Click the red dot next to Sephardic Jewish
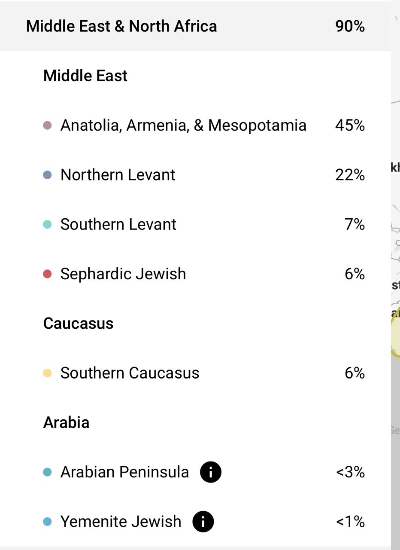 [48, 274]
